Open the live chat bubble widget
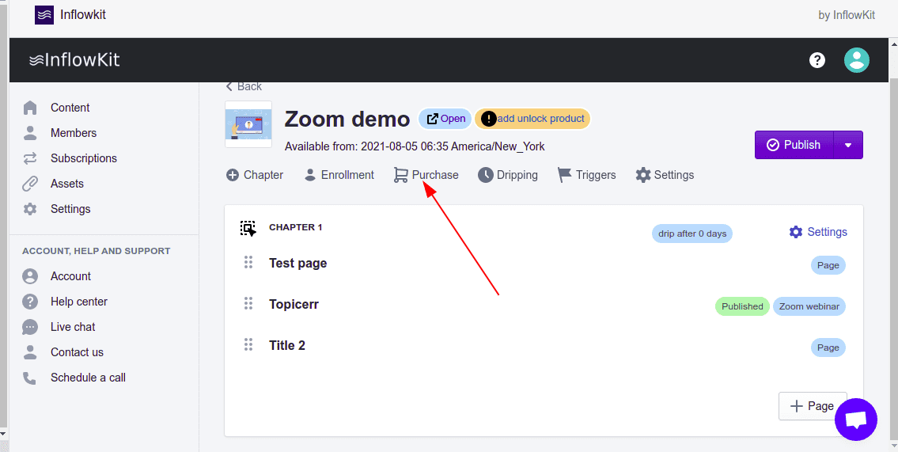898x452 pixels. 856,420
